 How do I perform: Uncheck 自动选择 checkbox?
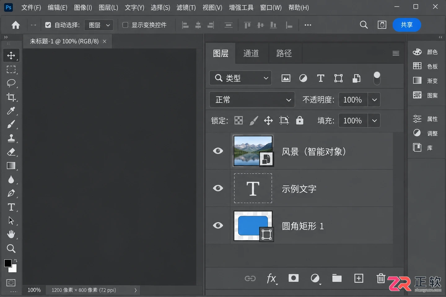click(x=48, y=25)
